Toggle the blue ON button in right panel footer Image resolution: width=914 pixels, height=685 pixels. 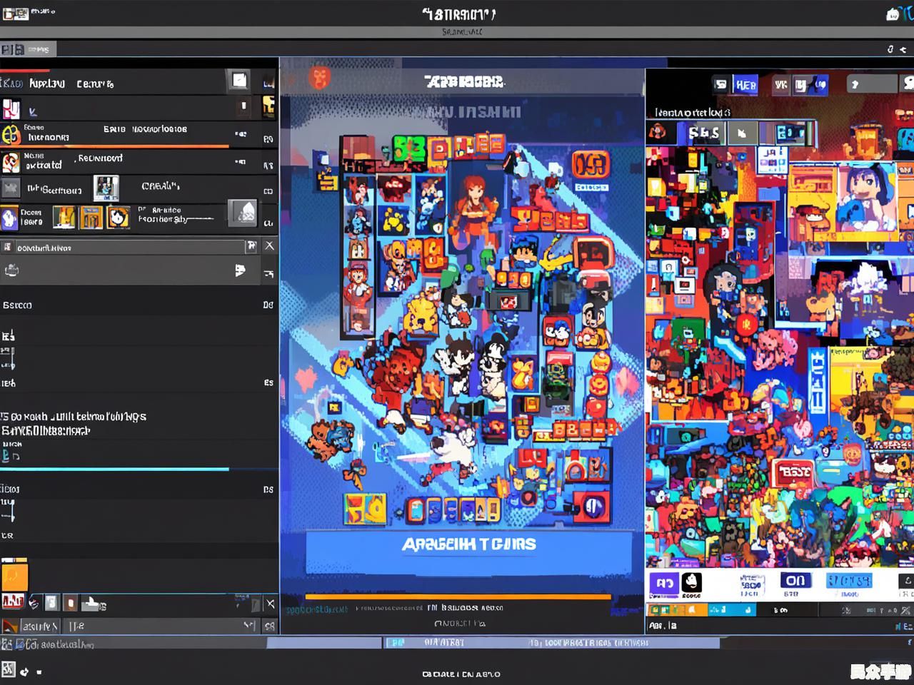coord(795,581)
